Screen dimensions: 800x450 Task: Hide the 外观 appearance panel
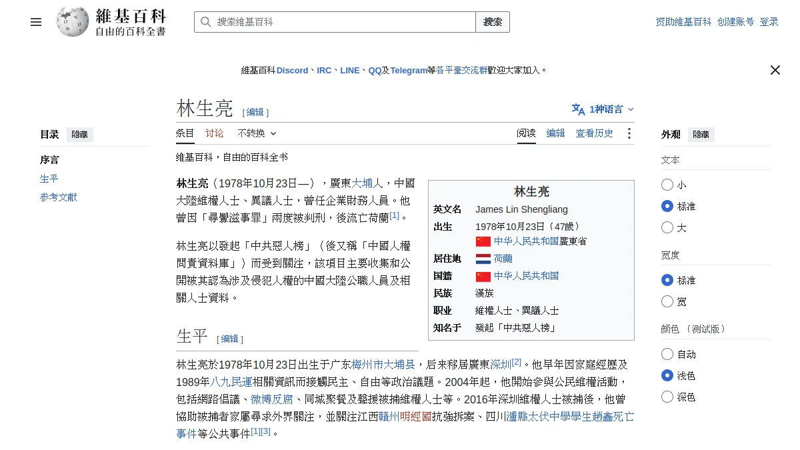pyautogui.click(x=701, y=135)
